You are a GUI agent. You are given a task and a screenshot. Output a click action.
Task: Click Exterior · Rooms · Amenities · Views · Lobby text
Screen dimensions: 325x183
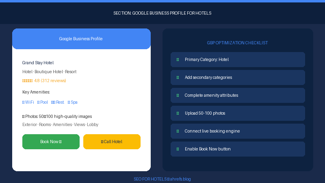pos(60,125)
